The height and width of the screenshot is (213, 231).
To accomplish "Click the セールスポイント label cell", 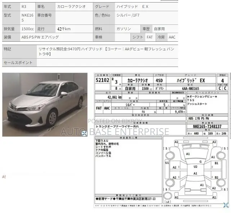I will (x=19, y=63).
